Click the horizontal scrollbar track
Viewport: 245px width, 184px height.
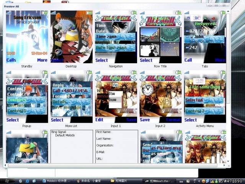coord(113,165)
